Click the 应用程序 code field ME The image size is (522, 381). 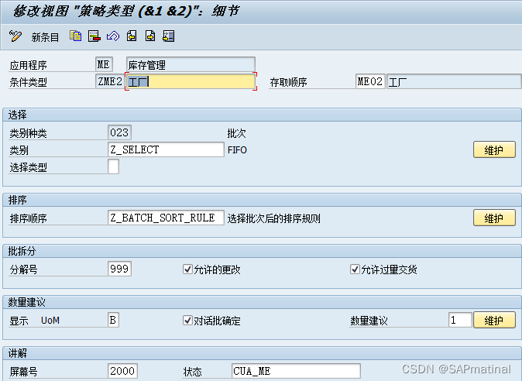click(x=104, y=64)
